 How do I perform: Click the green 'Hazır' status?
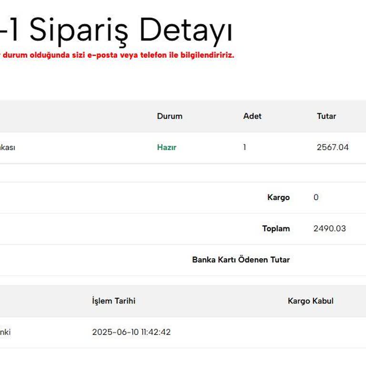(x=166, y=147)
